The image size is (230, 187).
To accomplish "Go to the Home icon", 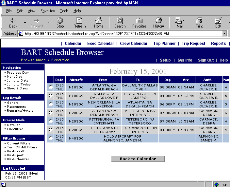I will pos(99,21).
